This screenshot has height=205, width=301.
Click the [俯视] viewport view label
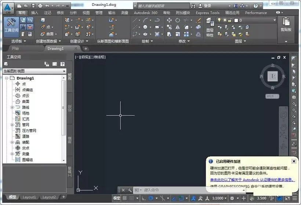pyautogui.click(x=86, y=57)
